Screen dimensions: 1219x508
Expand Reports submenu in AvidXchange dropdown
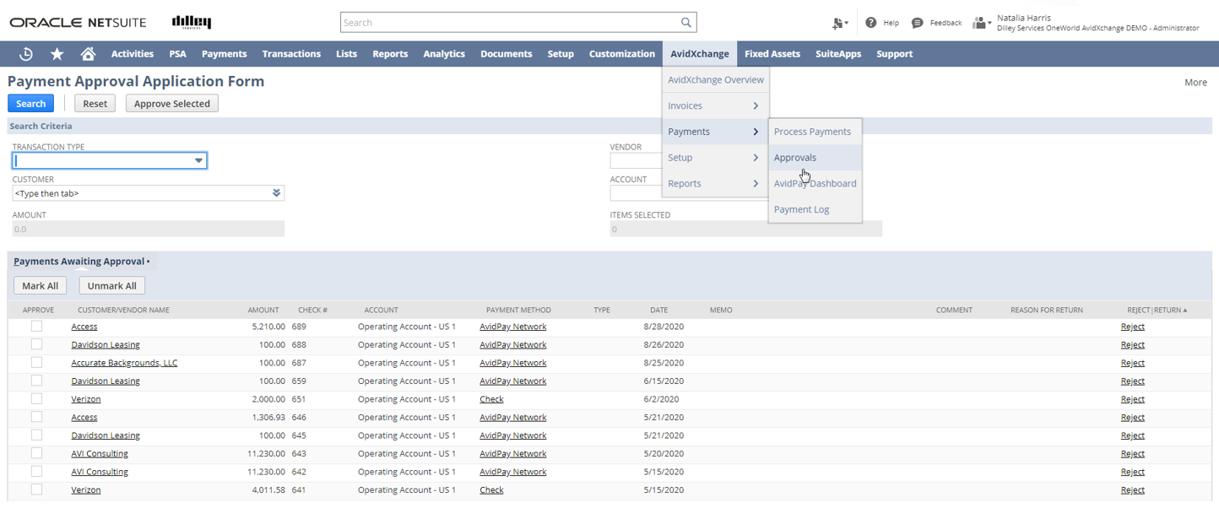(x=715, y=184)
